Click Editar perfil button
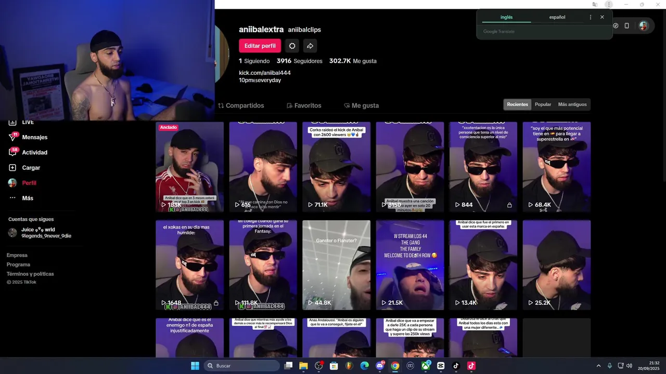Image resolution: width=666 pixels, height=374 pixels. (x=260, y=46)
